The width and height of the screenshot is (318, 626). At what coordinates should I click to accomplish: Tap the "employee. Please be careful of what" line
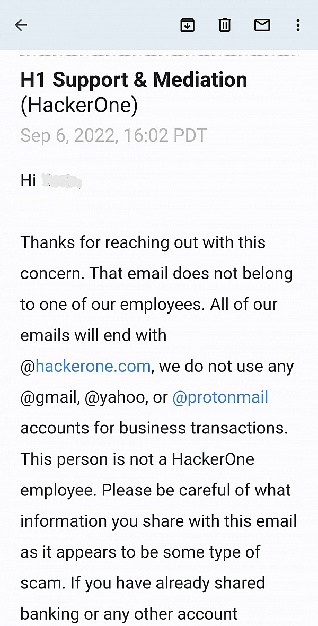click(156, 490)
